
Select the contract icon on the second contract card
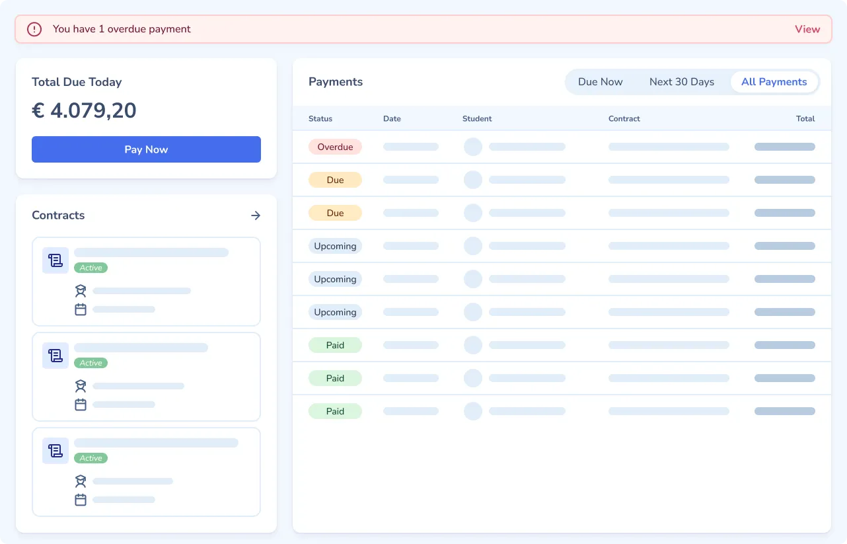coord(55,355)
